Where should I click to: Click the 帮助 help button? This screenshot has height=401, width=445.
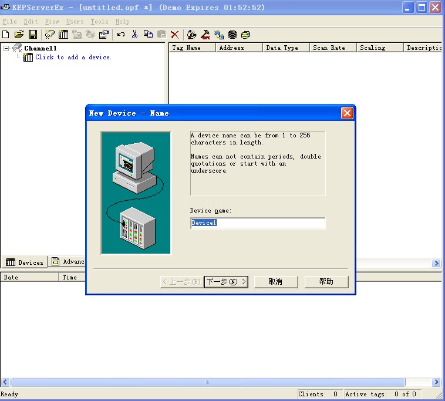click(x=326, y=282)
